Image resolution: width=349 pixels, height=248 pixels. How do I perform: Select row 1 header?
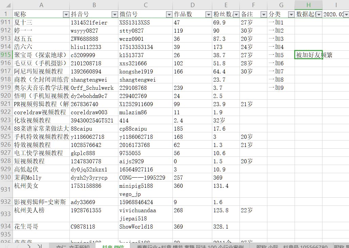pyautogui.click(x=6, y=14)
